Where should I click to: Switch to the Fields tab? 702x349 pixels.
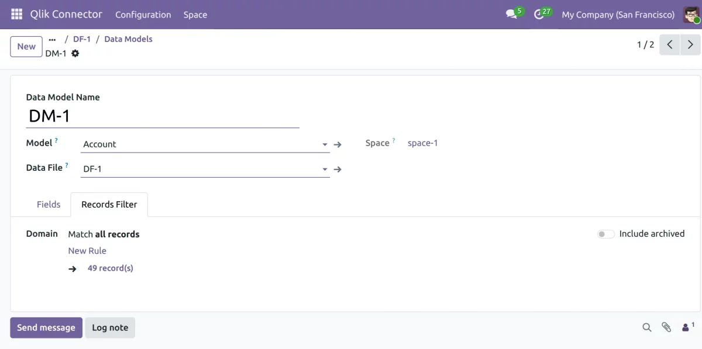(49, 205)
